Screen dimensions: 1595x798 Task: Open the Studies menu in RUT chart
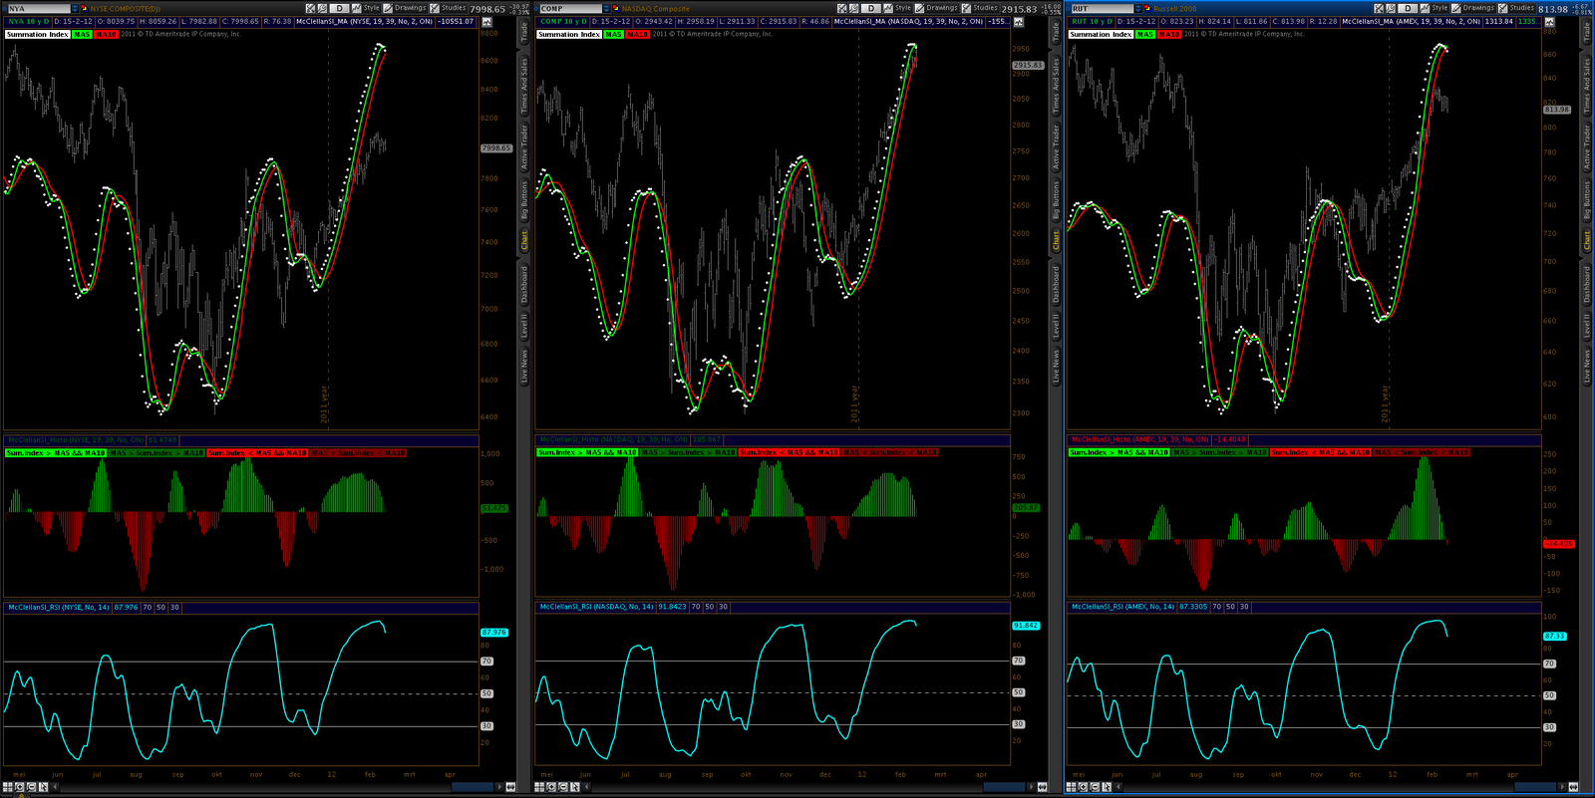[x=1516, y=8]
